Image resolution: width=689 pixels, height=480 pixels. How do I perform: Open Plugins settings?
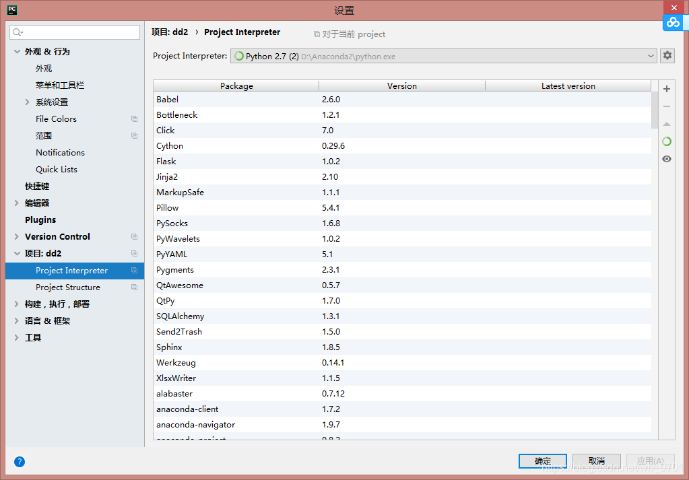point(40,219)
